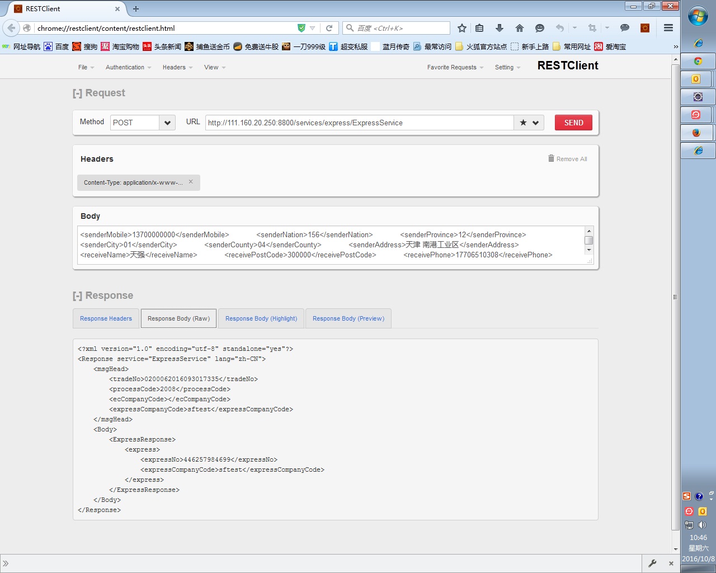Open the 火狐官方站点 bookmark folder
The image size is (716, 573).
pos(481,46)
